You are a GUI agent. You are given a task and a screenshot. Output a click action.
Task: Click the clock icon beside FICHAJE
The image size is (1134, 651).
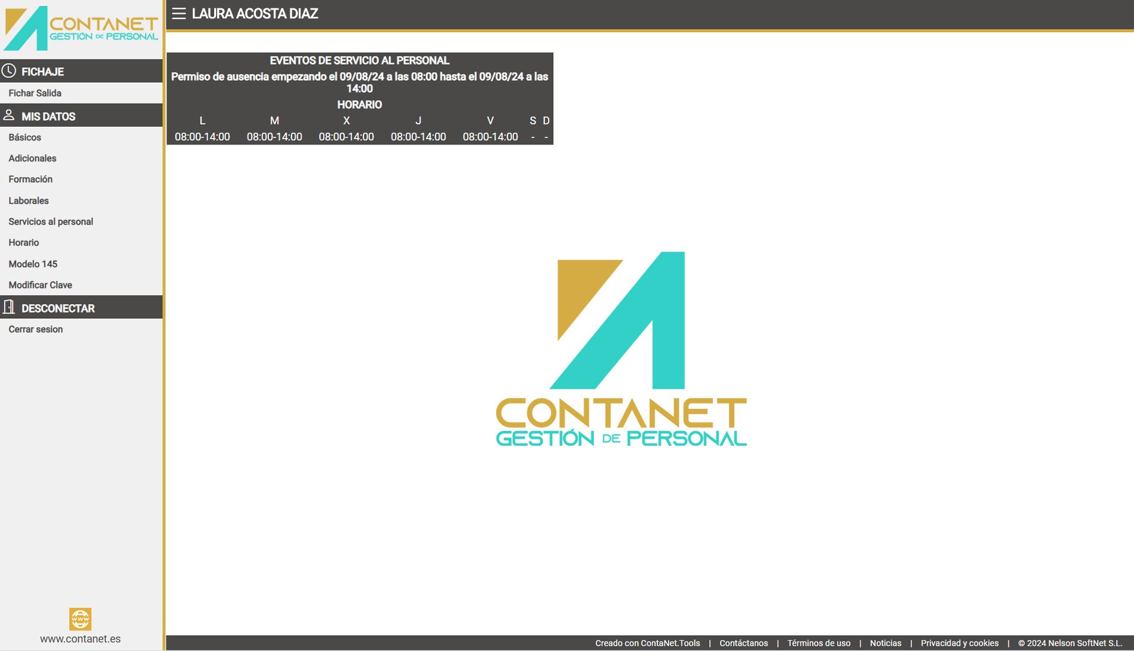pos(9,71)
